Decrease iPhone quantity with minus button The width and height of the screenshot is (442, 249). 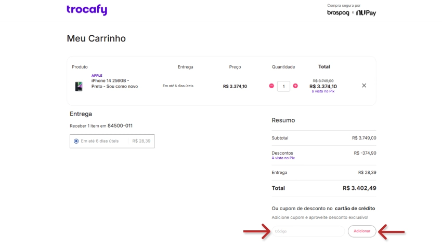tap(271, 86)
